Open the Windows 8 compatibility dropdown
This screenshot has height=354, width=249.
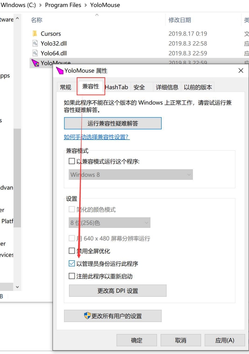point(131,175)
